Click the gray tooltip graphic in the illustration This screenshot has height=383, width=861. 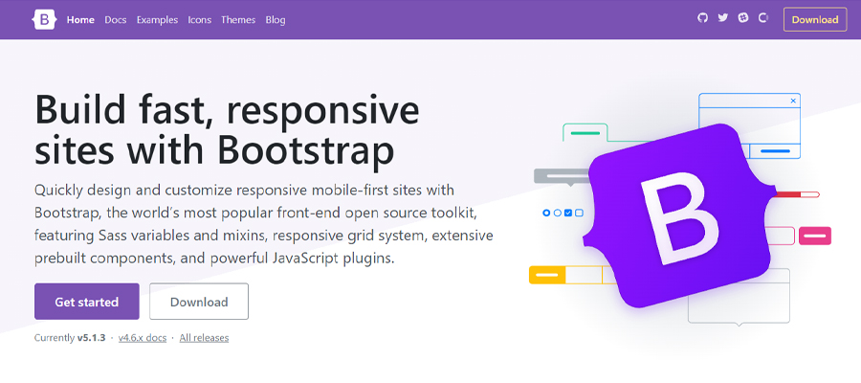559,176
